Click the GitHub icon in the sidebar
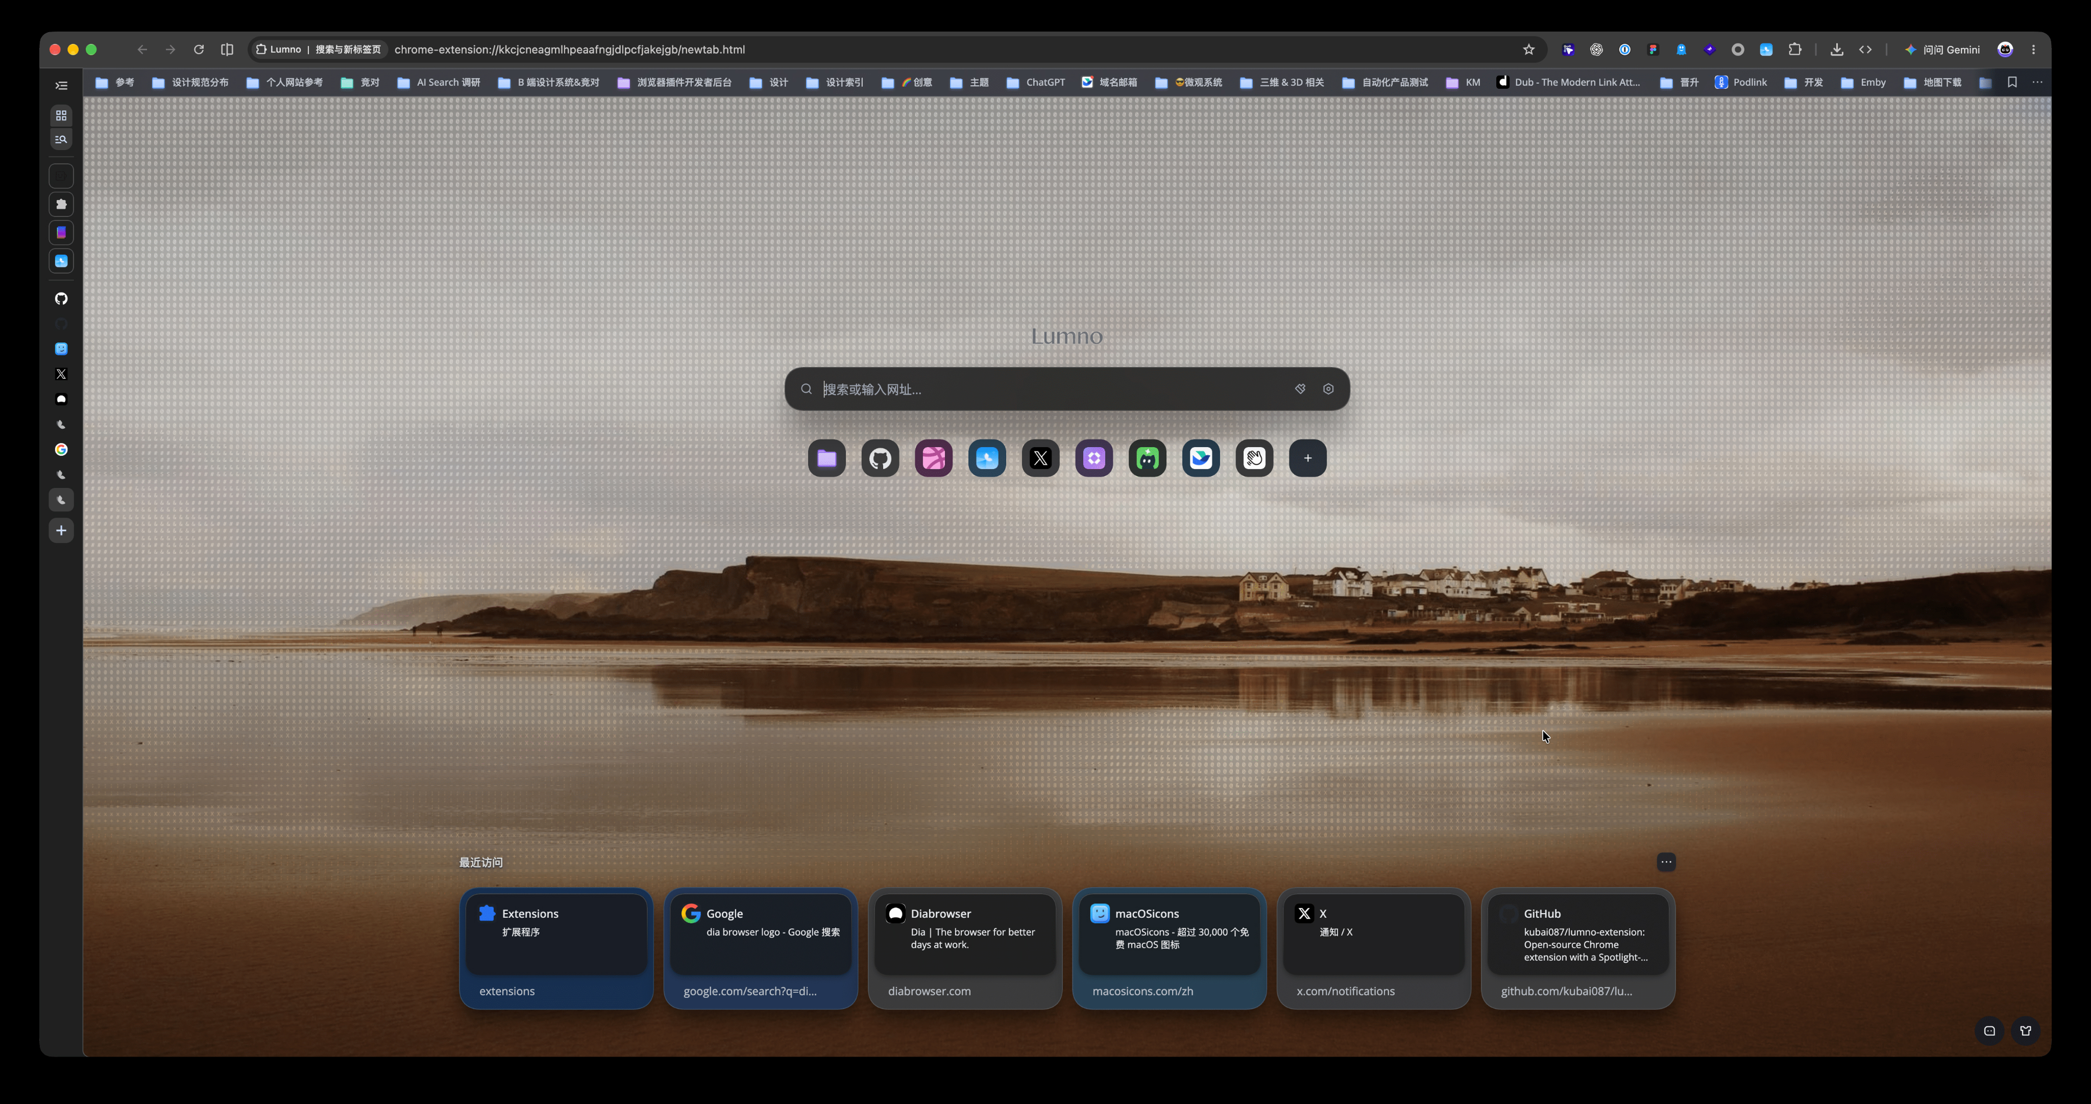Viewport: 2091px width, 1104px height. (61, 299)
